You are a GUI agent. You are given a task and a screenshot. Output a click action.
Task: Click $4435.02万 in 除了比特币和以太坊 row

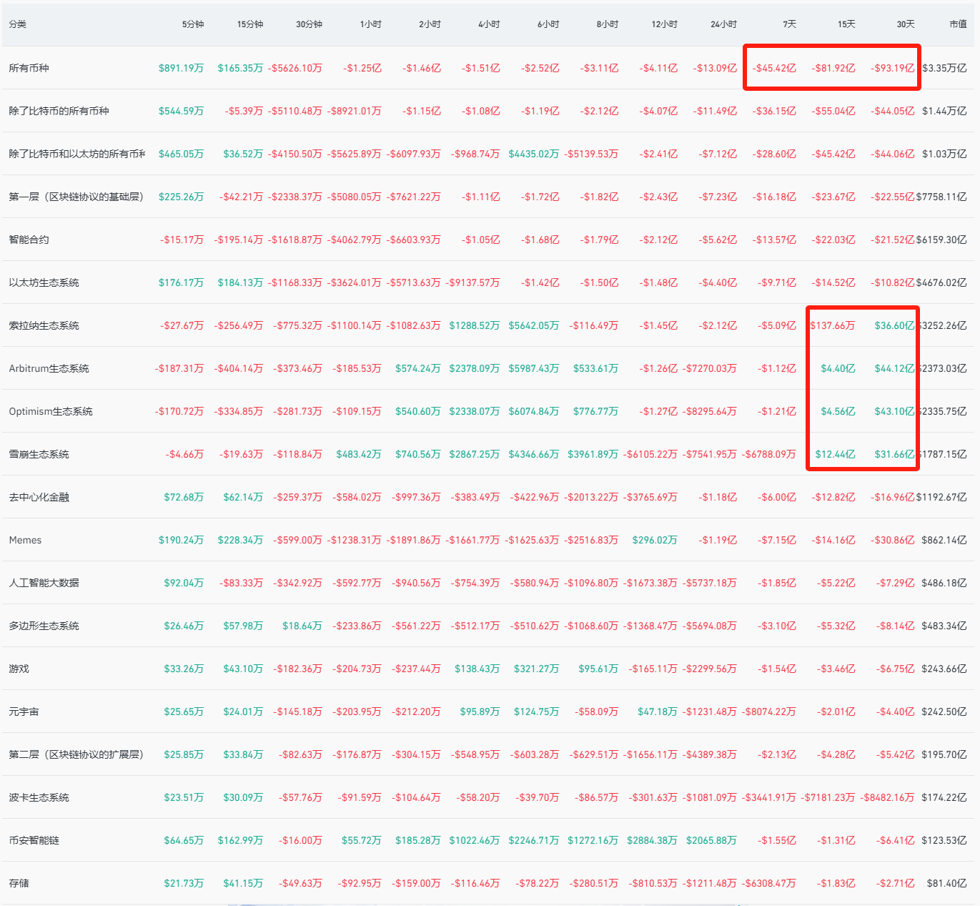[x=534, y=154]
